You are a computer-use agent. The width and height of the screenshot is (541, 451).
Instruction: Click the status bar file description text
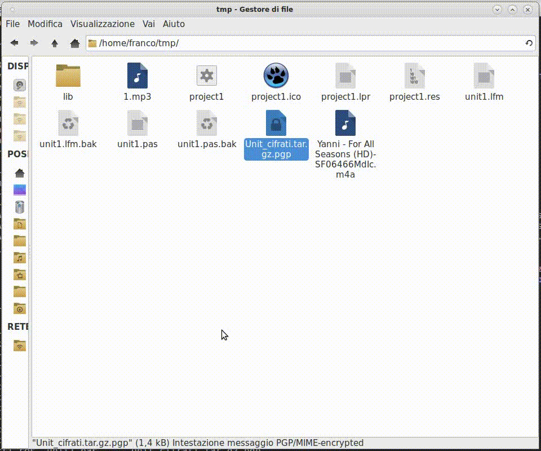[198, 443]
